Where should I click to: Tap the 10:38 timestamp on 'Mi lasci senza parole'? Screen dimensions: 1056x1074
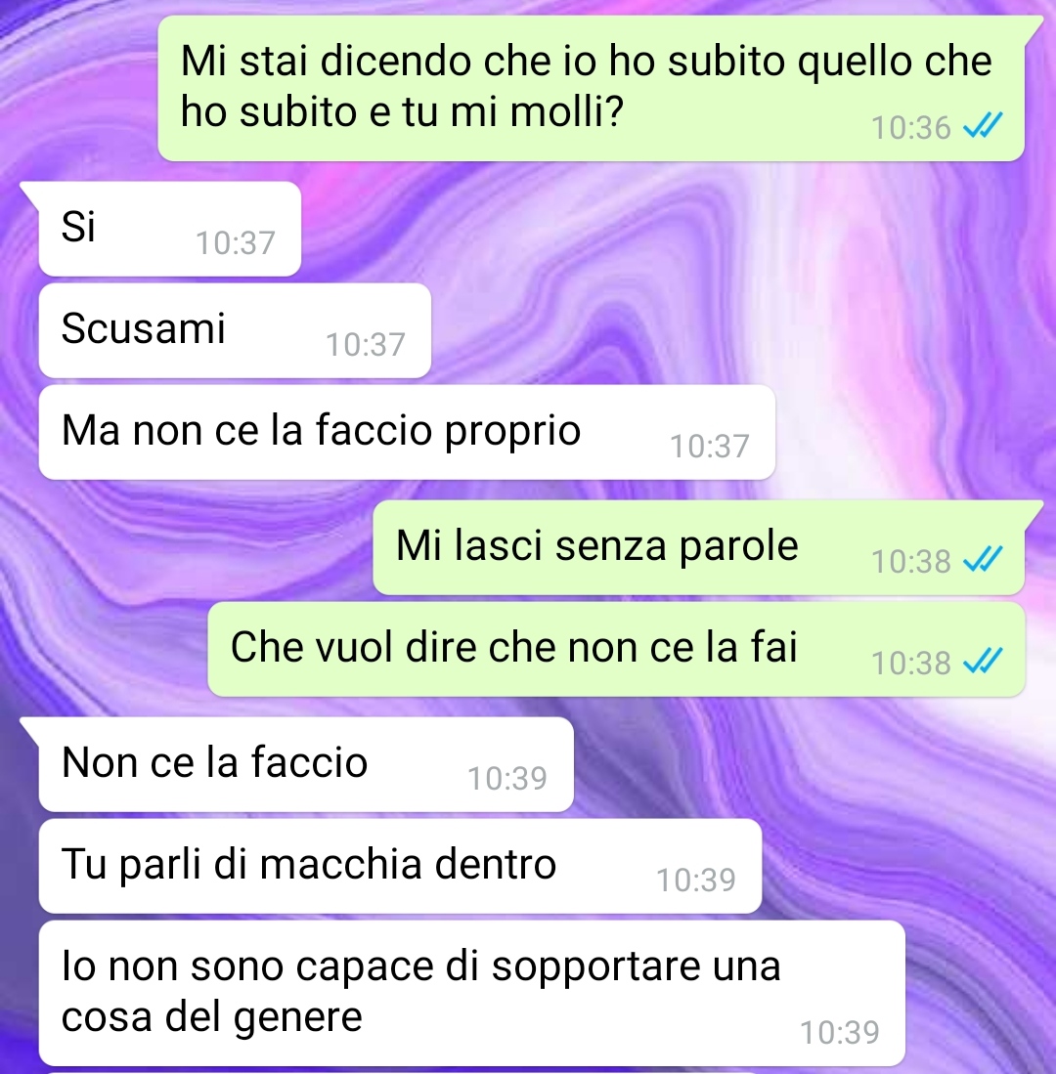910,562
